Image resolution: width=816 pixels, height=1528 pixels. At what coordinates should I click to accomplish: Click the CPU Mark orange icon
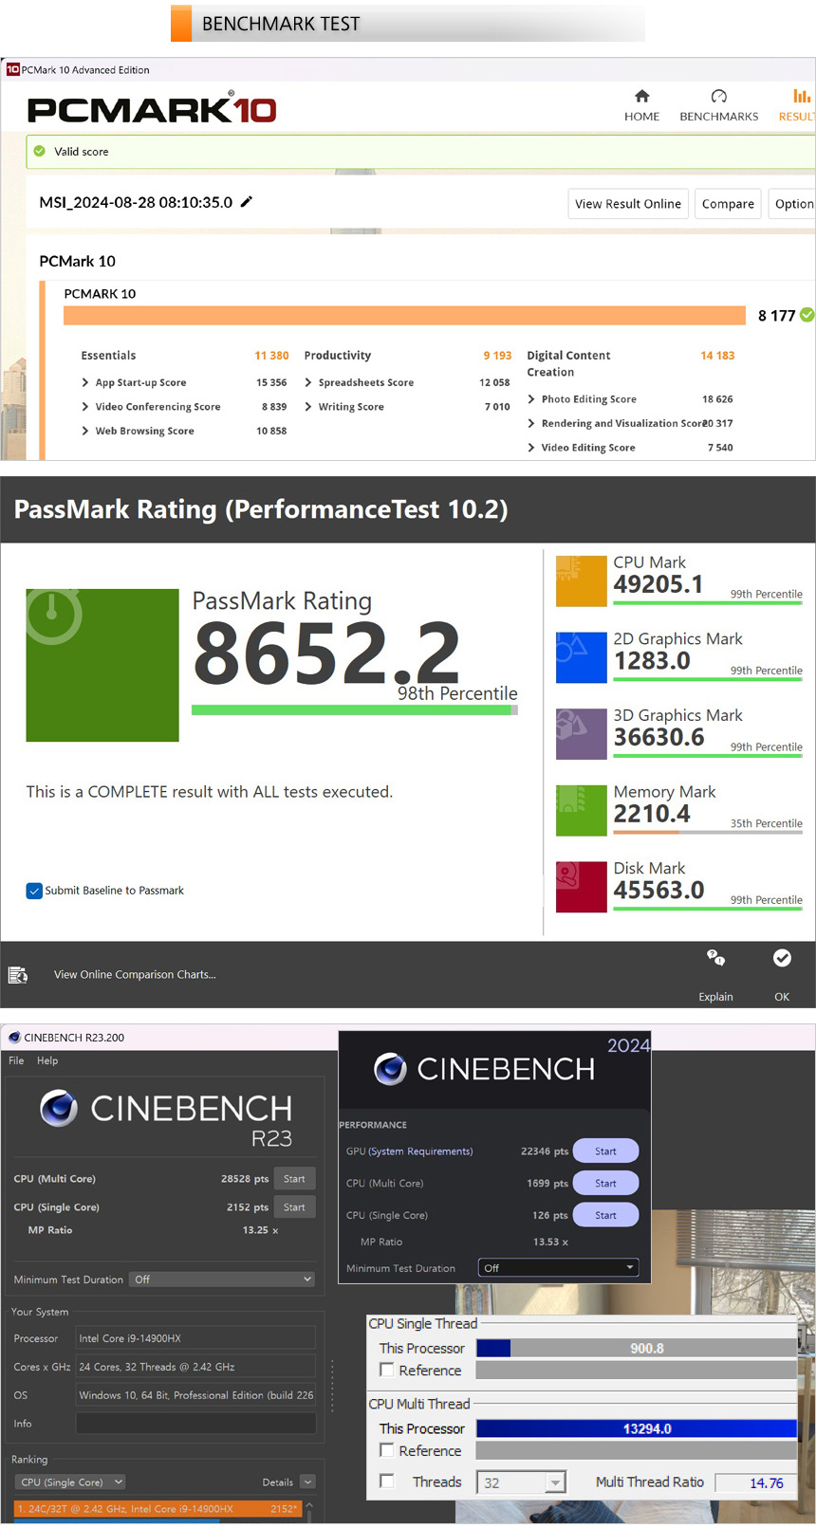pyautogui.click(x=581, y=580)
